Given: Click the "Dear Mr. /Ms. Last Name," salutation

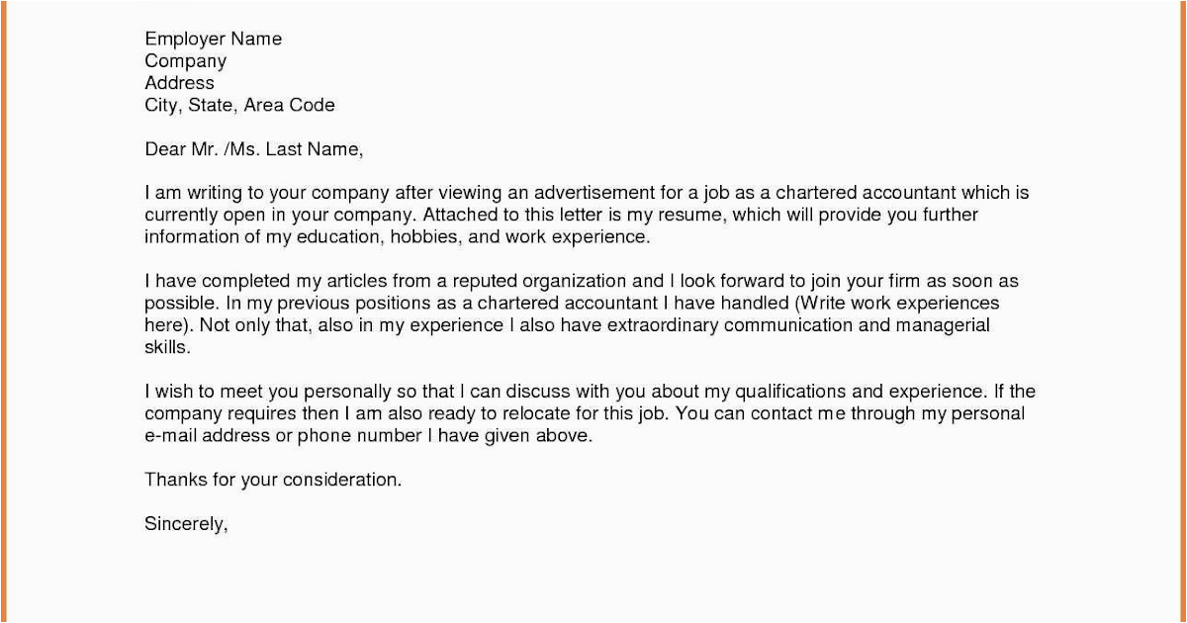Looking at the screenshot, I should point(254,149).
